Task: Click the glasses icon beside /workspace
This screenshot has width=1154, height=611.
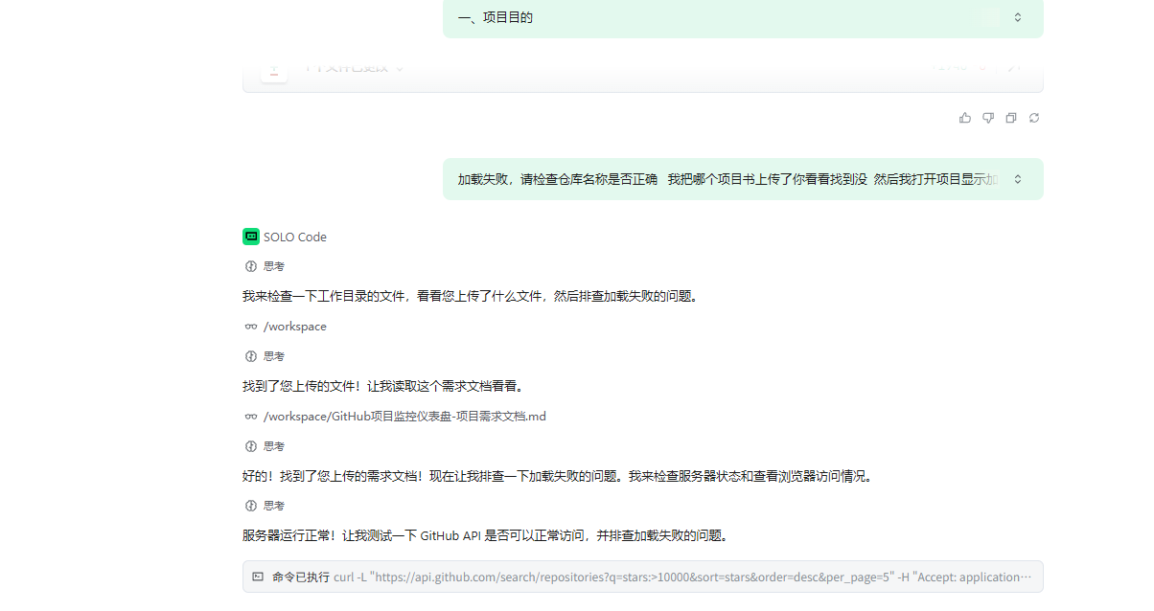Action: [x=251, y=327]
